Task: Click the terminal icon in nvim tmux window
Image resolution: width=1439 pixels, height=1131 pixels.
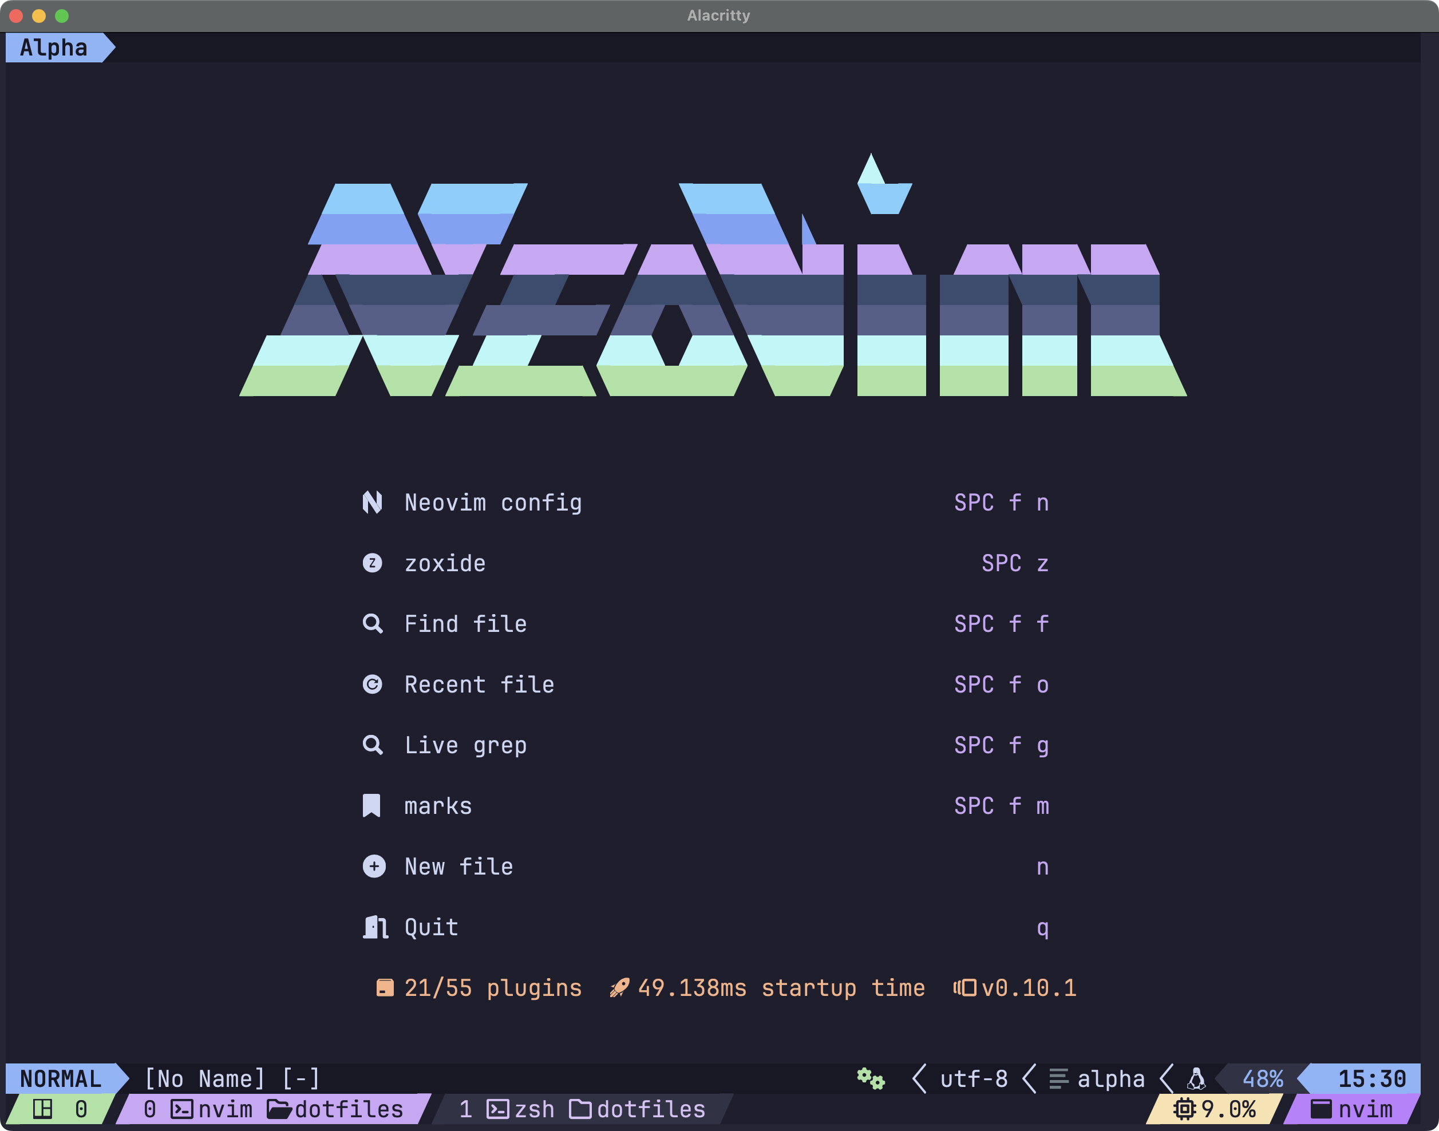Action: (182, 1109)
